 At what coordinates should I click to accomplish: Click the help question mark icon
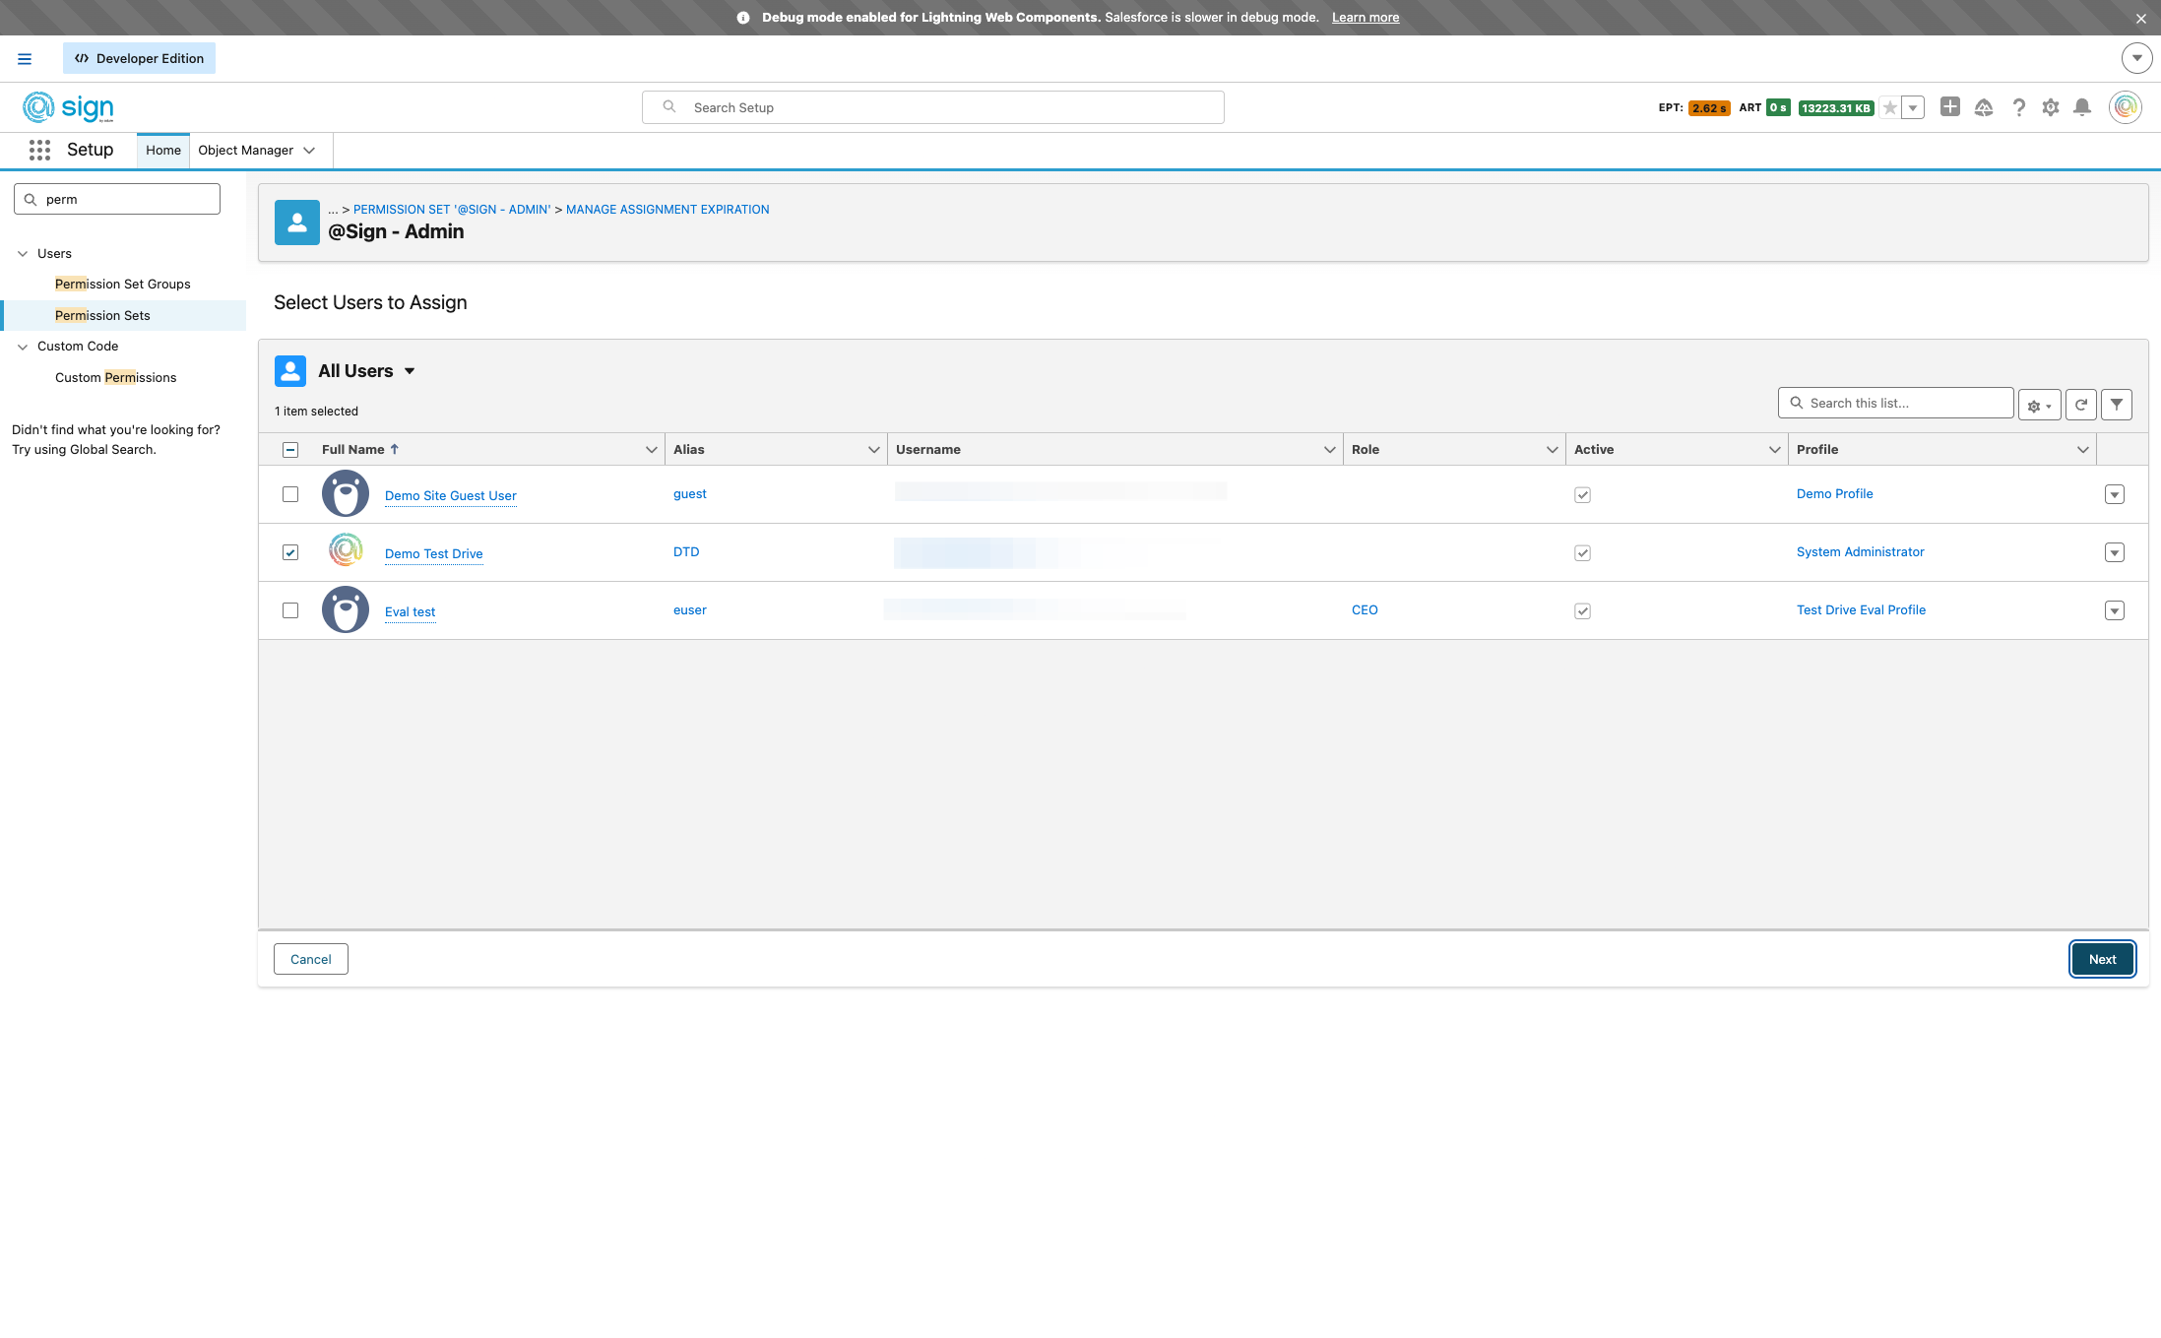(2018, 107)
